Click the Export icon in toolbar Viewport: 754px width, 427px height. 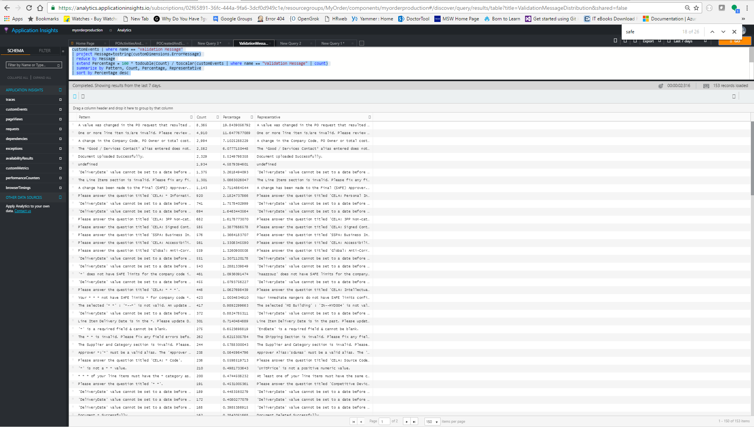[648, 41]
